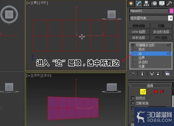Open the Motion panel tab
Viewport: 174px width, 126px height.
[154, 3]
